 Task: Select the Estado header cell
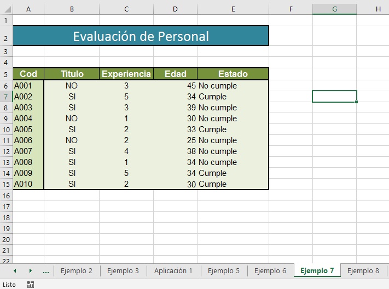[x=233, y=74]
